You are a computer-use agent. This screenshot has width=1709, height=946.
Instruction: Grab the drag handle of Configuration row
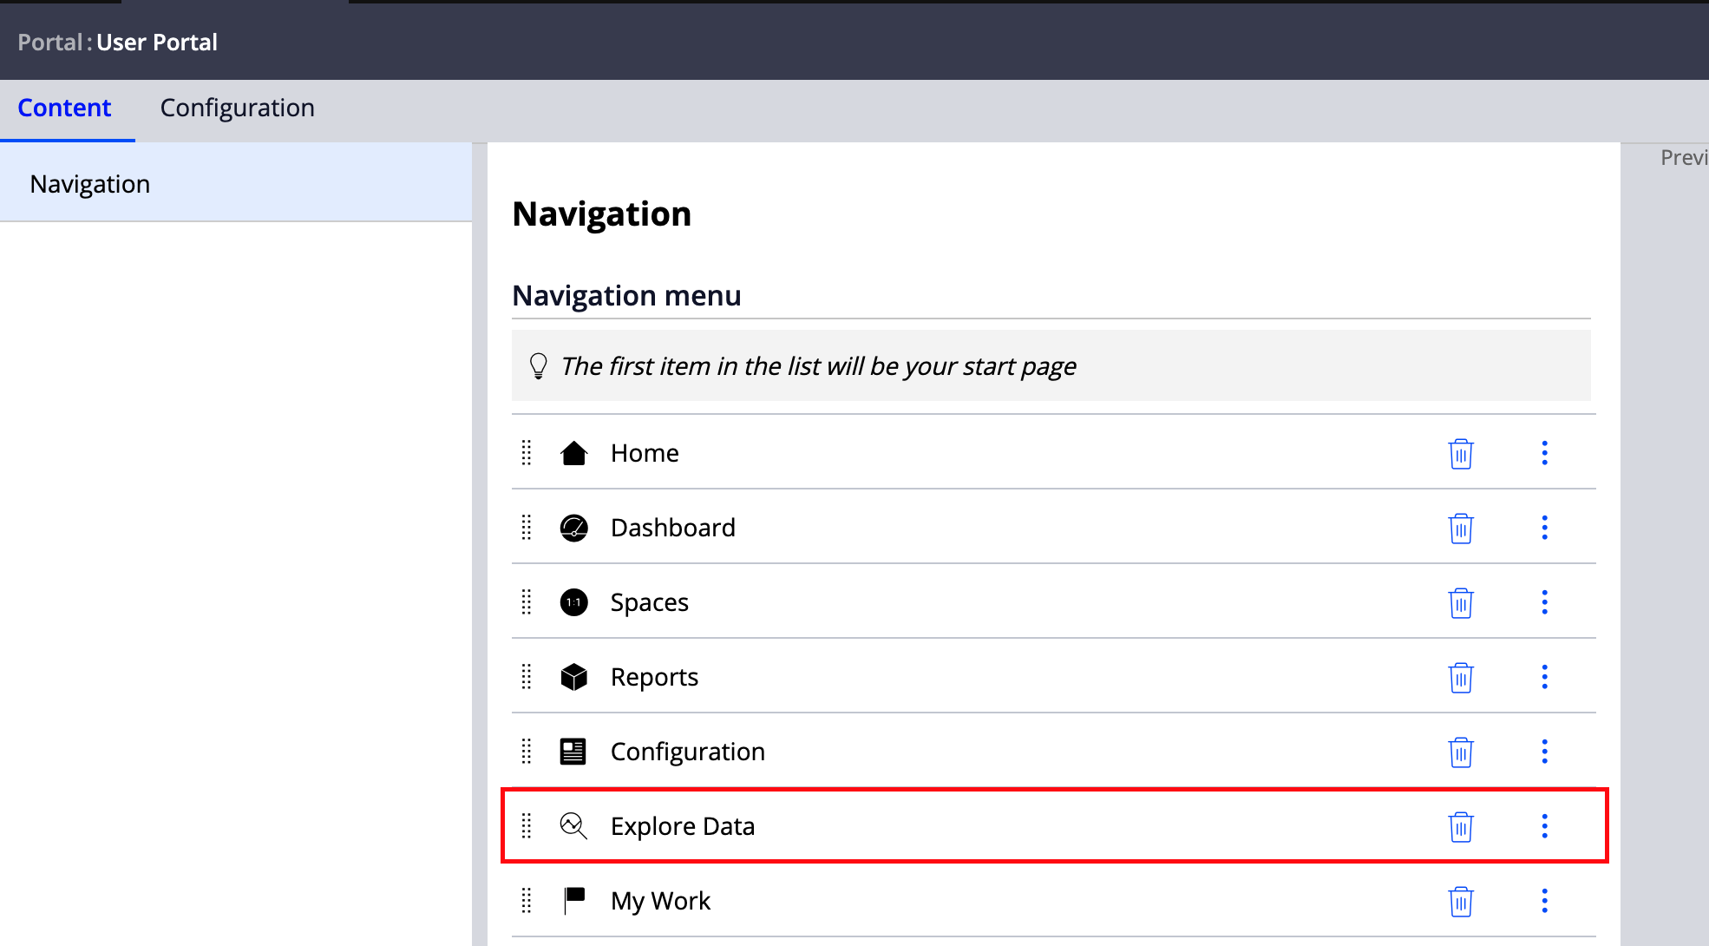pos(526,752)
